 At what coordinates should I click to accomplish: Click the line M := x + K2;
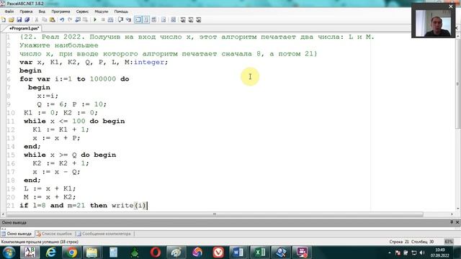point(50,197)
